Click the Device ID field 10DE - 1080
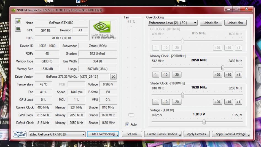Screen dimensions: 261x147 point(47,46)
